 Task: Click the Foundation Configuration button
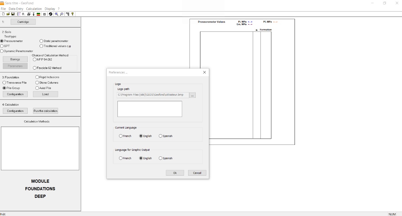point(15,94)
